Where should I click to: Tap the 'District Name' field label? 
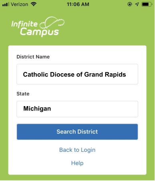[x=33, y=57]
